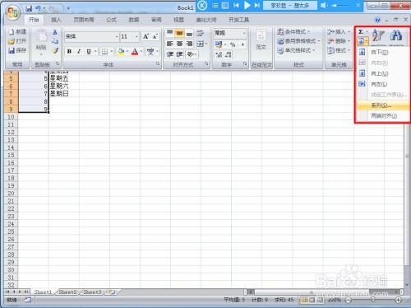Viewport: 411px width, 308px height.
Task: Click the AutoSum sigma icon
Action: click(361, 32)
